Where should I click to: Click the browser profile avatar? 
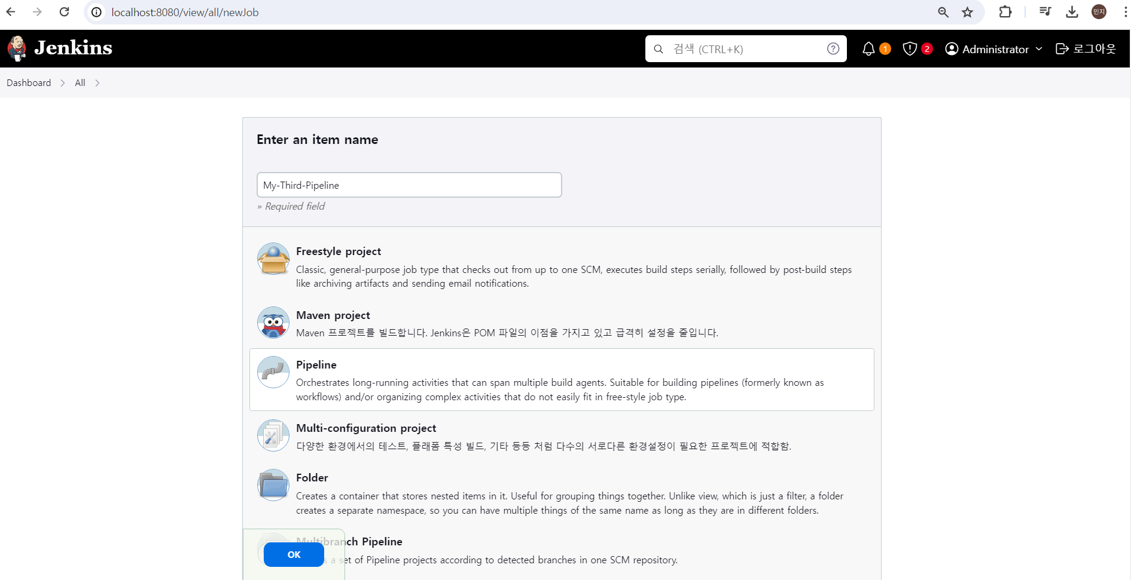pyautogui.click(x=1099, y=12)
